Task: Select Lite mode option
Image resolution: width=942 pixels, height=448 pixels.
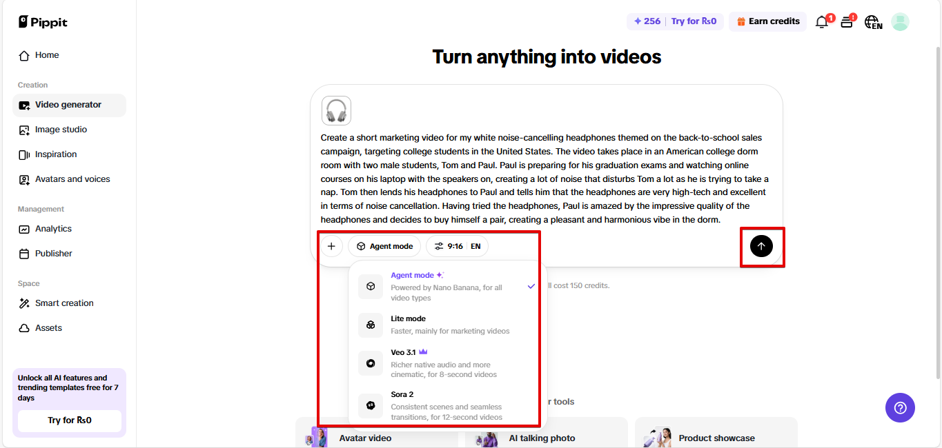Action: [447, 325]
